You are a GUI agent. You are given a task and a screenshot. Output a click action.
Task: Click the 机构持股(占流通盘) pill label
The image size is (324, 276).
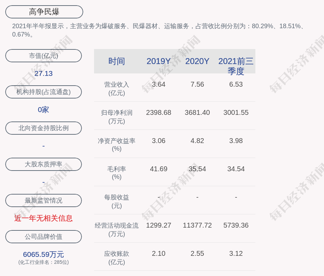(x=44, y=92)
